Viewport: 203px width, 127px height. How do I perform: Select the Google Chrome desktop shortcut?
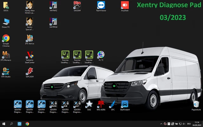(6, 41)
